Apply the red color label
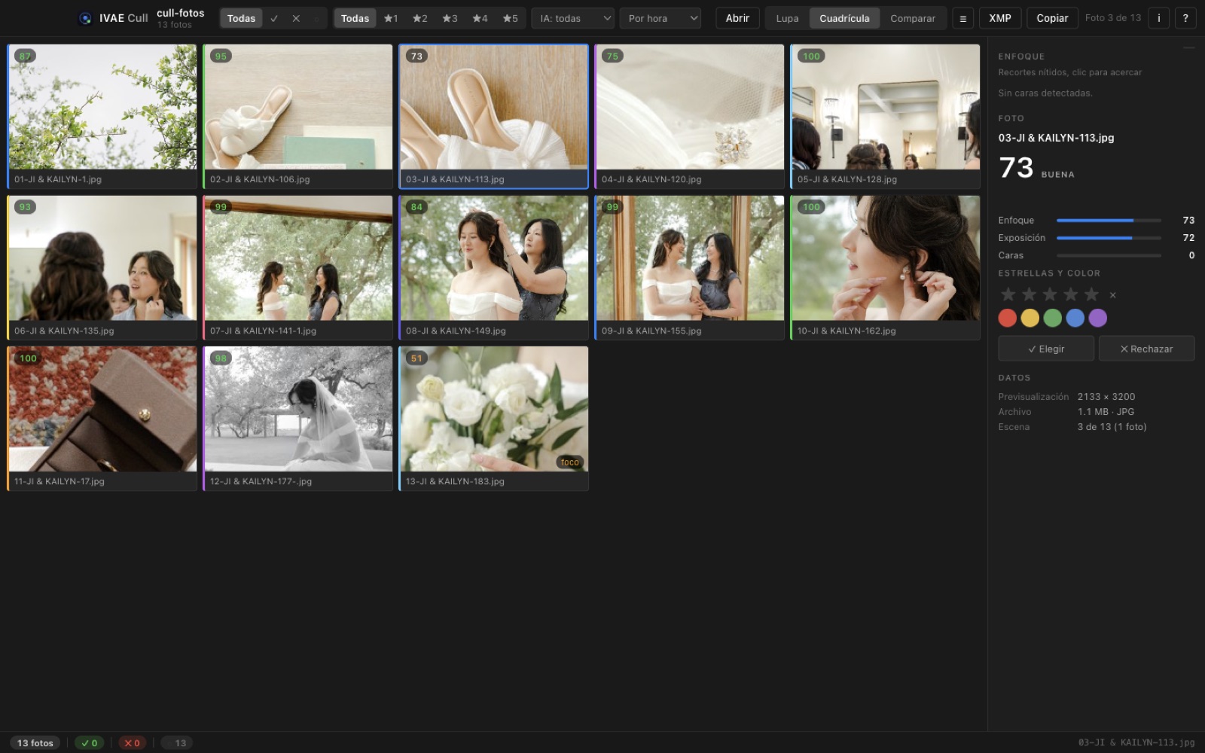 (1008, 318)
